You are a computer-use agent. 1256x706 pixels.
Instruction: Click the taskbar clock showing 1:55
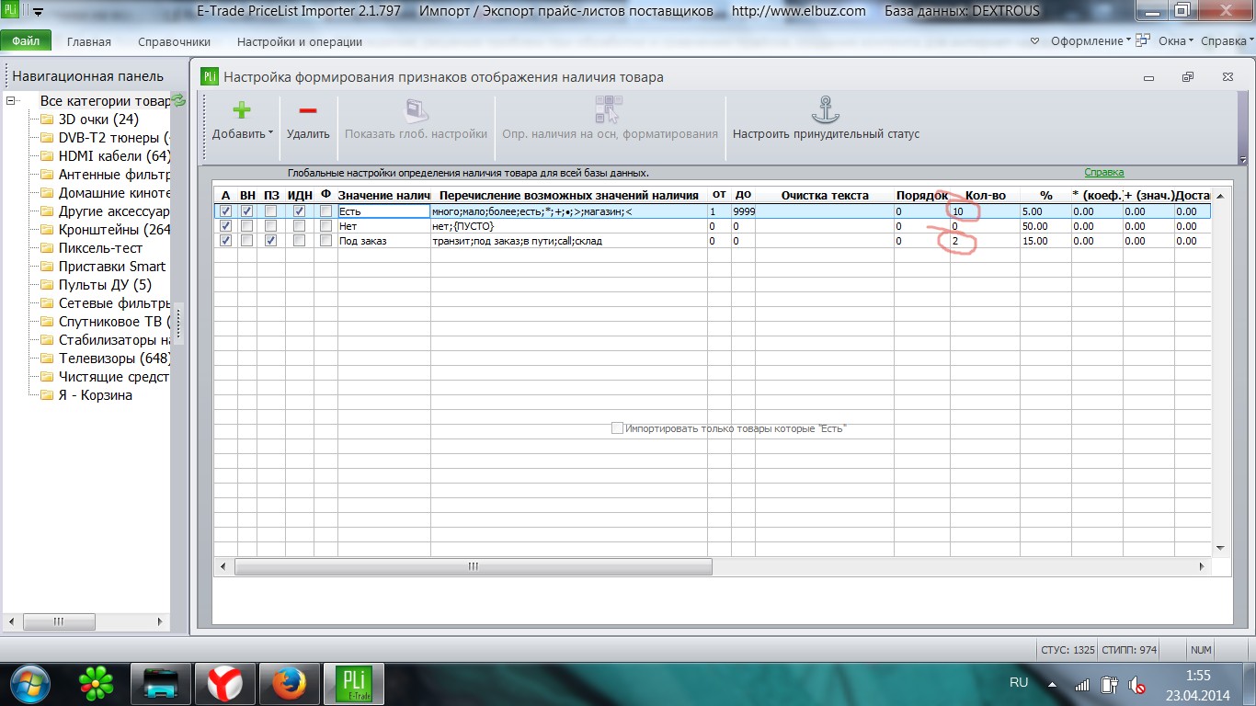click(1200, 676)
